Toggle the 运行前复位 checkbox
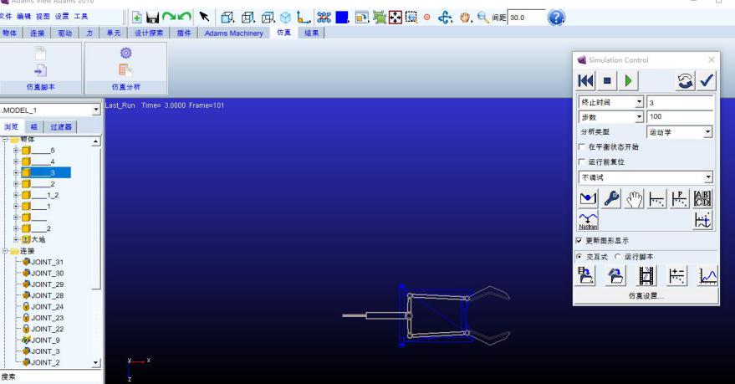 pyautogui.click(x=583, y=162)
